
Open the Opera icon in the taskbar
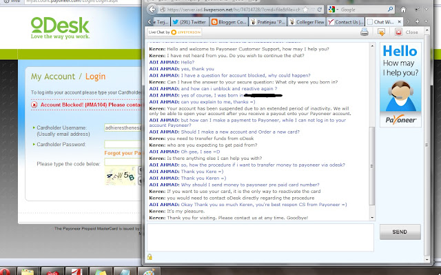(6, 272)
